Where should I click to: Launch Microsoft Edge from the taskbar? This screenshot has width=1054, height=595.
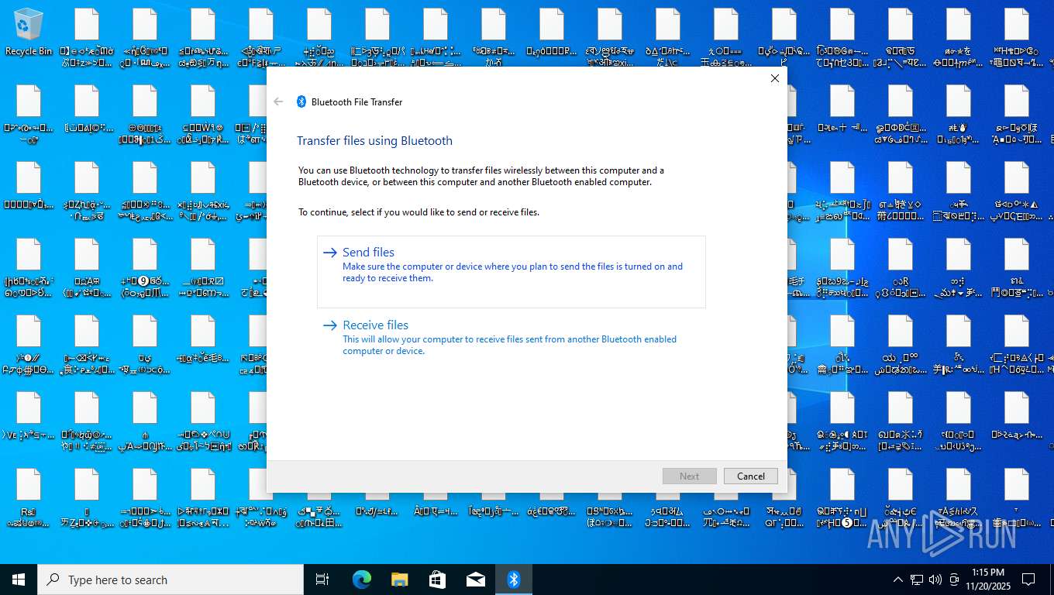point(361,580)
